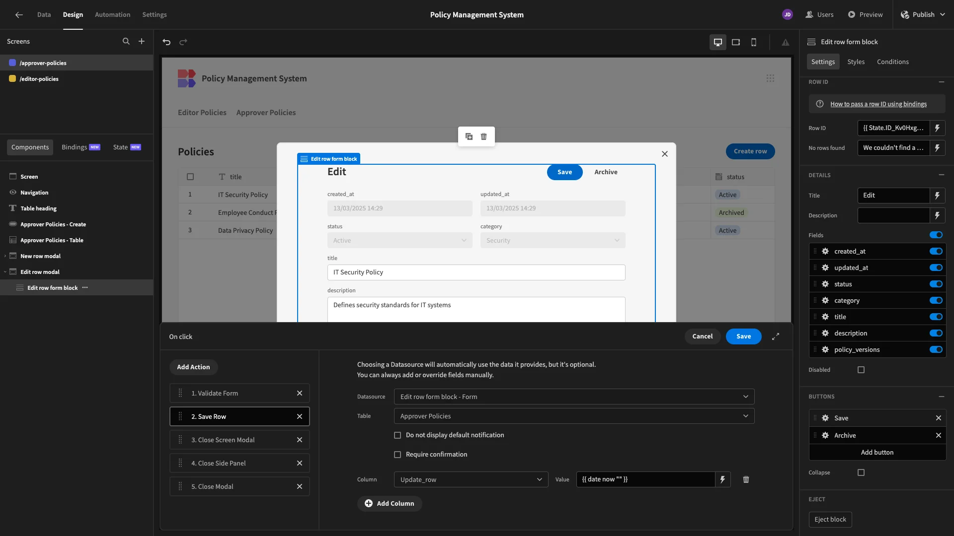Open the Table Approver Policies dropdown
Viewport: 954px width, 536px height.
(x=574, y=416)
